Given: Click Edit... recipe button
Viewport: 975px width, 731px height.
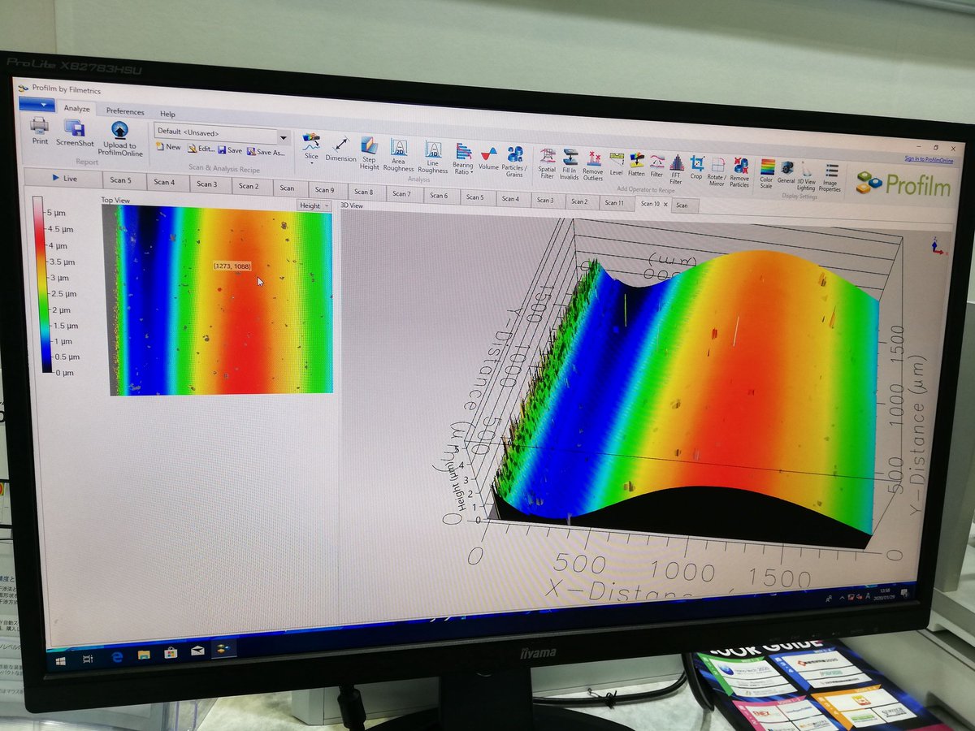Looking at the screenshot, I should [x=201, y=149].
